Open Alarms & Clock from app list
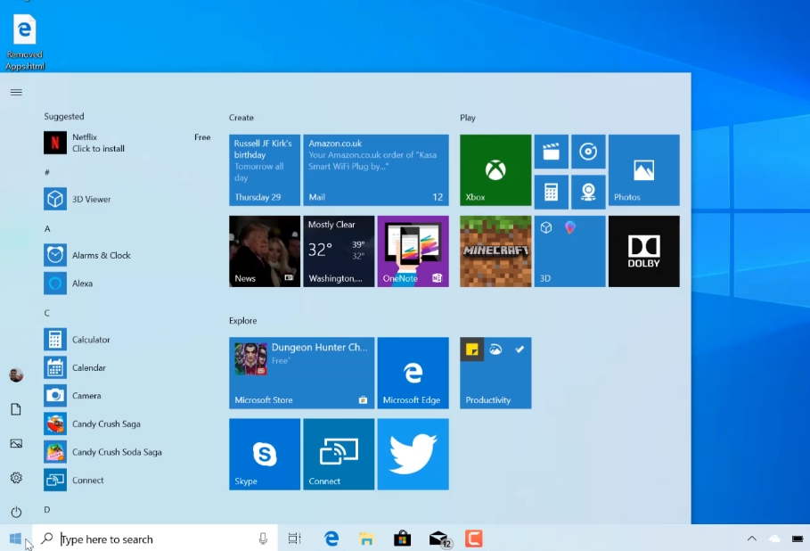 tap(127, 255)
